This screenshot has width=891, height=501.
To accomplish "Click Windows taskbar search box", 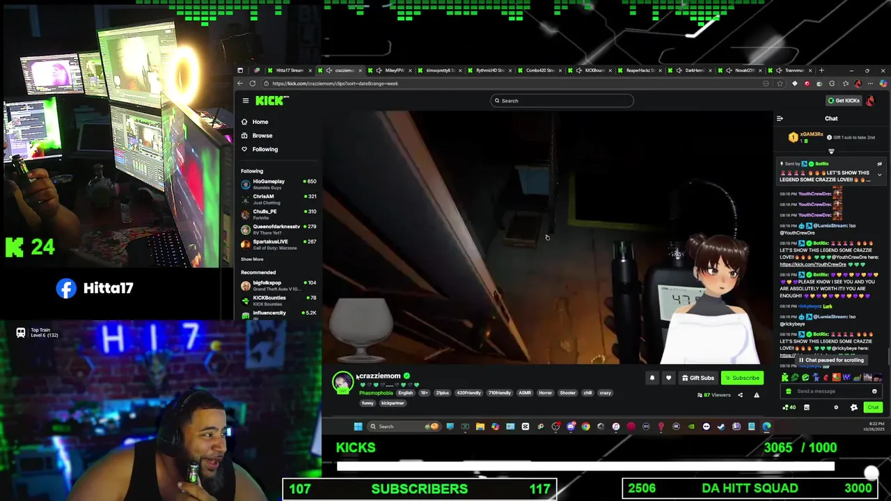I will (x=404, y=427).
